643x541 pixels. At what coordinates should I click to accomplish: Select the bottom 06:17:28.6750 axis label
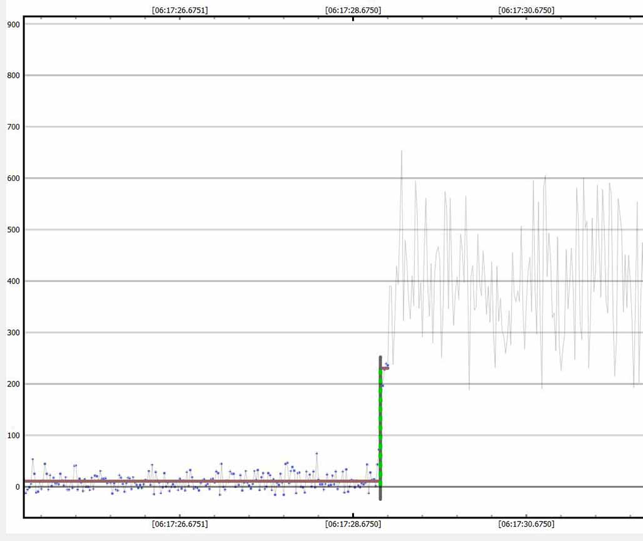(353, 524)
